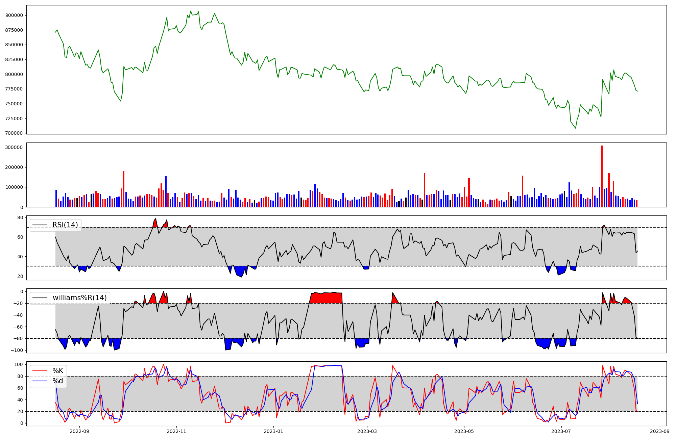Click the 2023-07 x-axis date label
Screen dimensions: 676x439
pos(561,431)
